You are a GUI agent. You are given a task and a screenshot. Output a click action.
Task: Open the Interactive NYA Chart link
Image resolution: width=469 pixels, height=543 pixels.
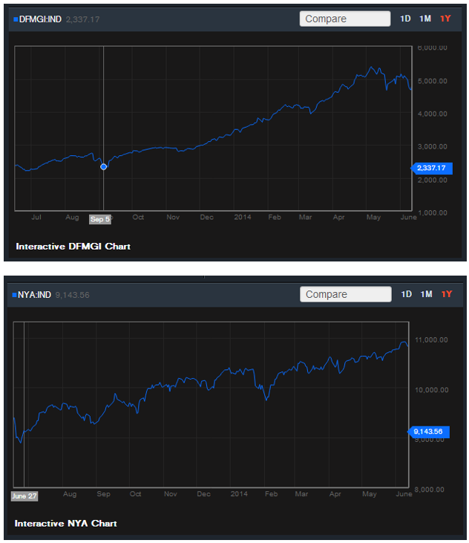65,523
